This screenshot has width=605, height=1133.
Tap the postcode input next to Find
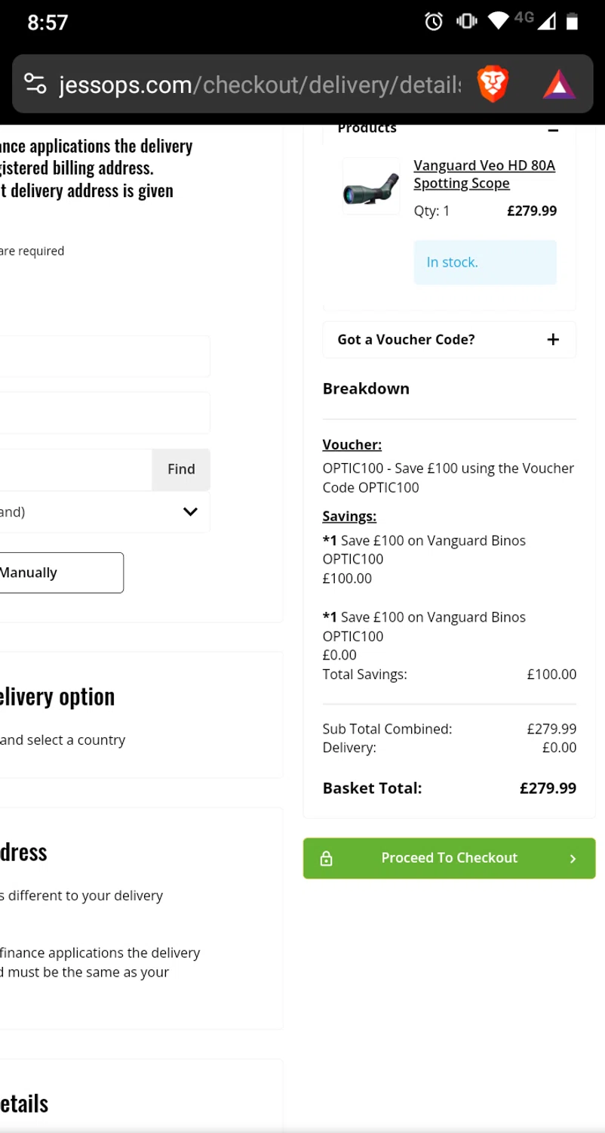point(75,469)
